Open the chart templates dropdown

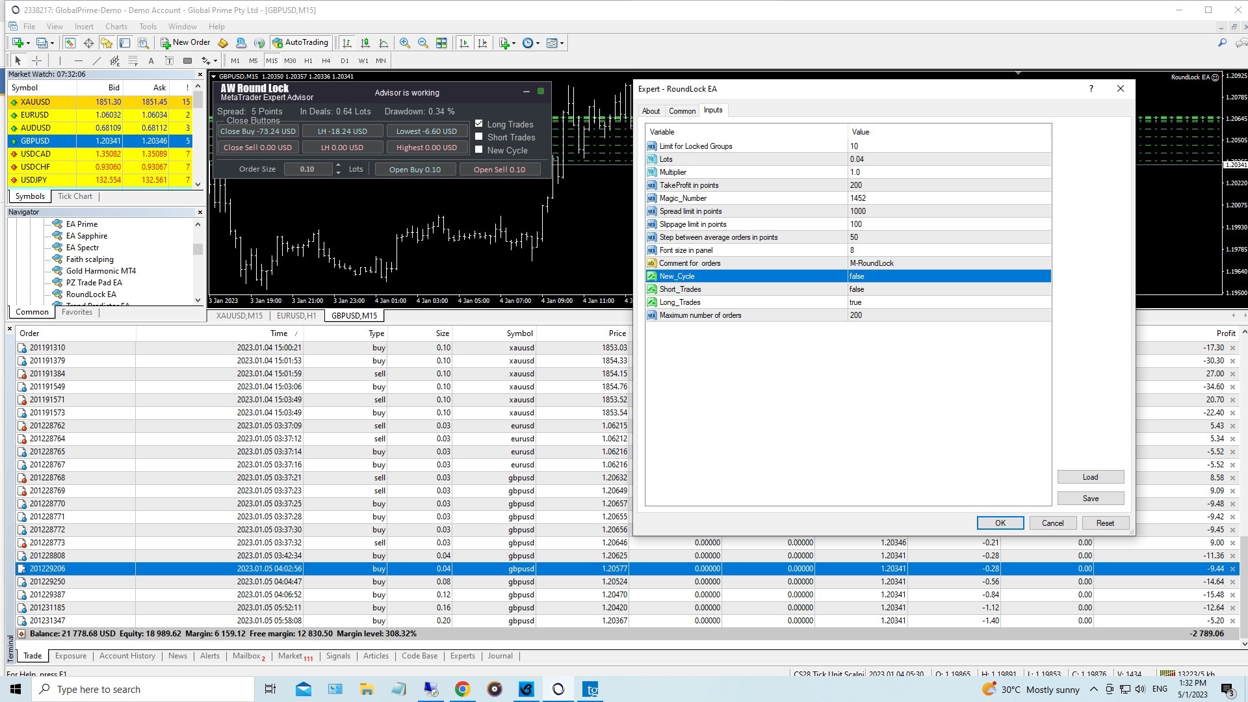[556, 43]
